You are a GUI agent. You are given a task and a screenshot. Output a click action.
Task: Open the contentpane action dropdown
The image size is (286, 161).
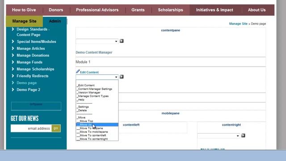point(97,41)
